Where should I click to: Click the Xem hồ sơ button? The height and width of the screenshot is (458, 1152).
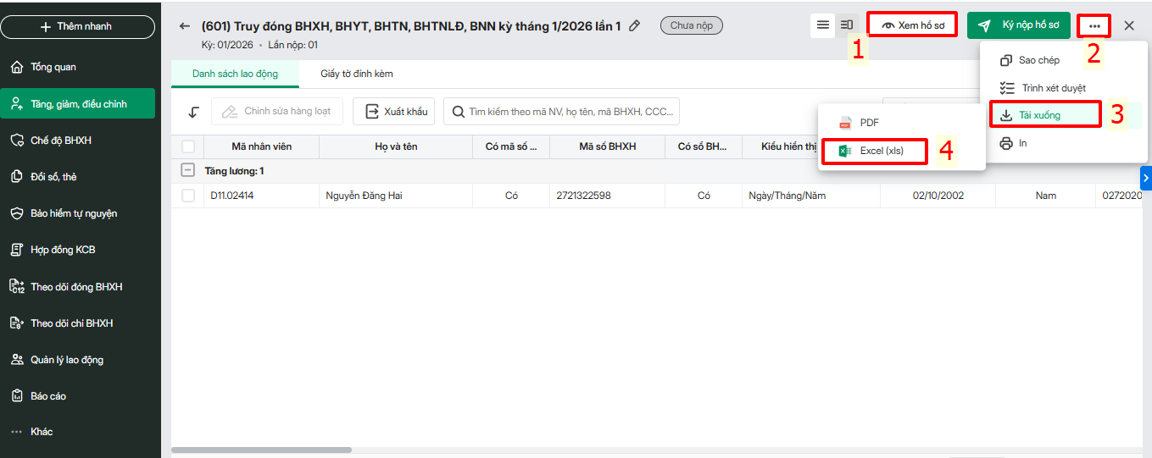[x=912, y=25]
